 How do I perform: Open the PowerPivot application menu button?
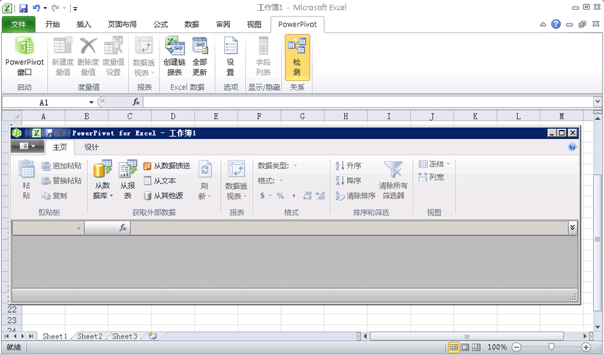(x=27, y=146)
